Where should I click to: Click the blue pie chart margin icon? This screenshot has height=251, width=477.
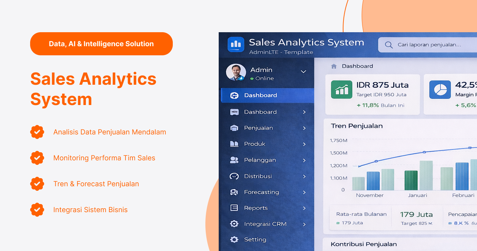pyautogui.click(x=440, y=90)
